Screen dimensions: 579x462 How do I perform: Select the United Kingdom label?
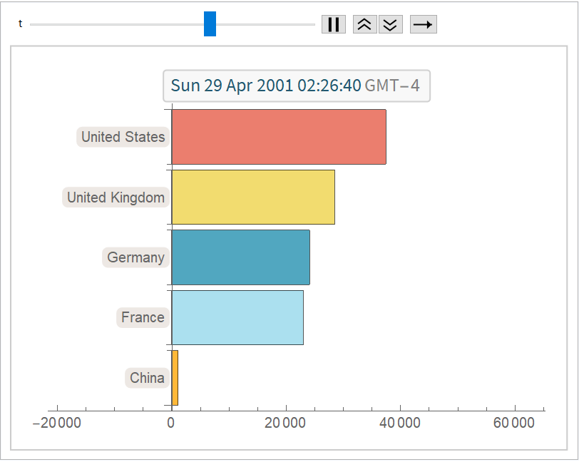[x=116, y=197]
